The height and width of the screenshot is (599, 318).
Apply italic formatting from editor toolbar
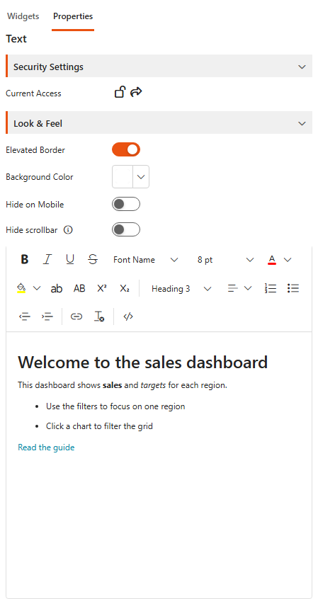tap(47, 260)
